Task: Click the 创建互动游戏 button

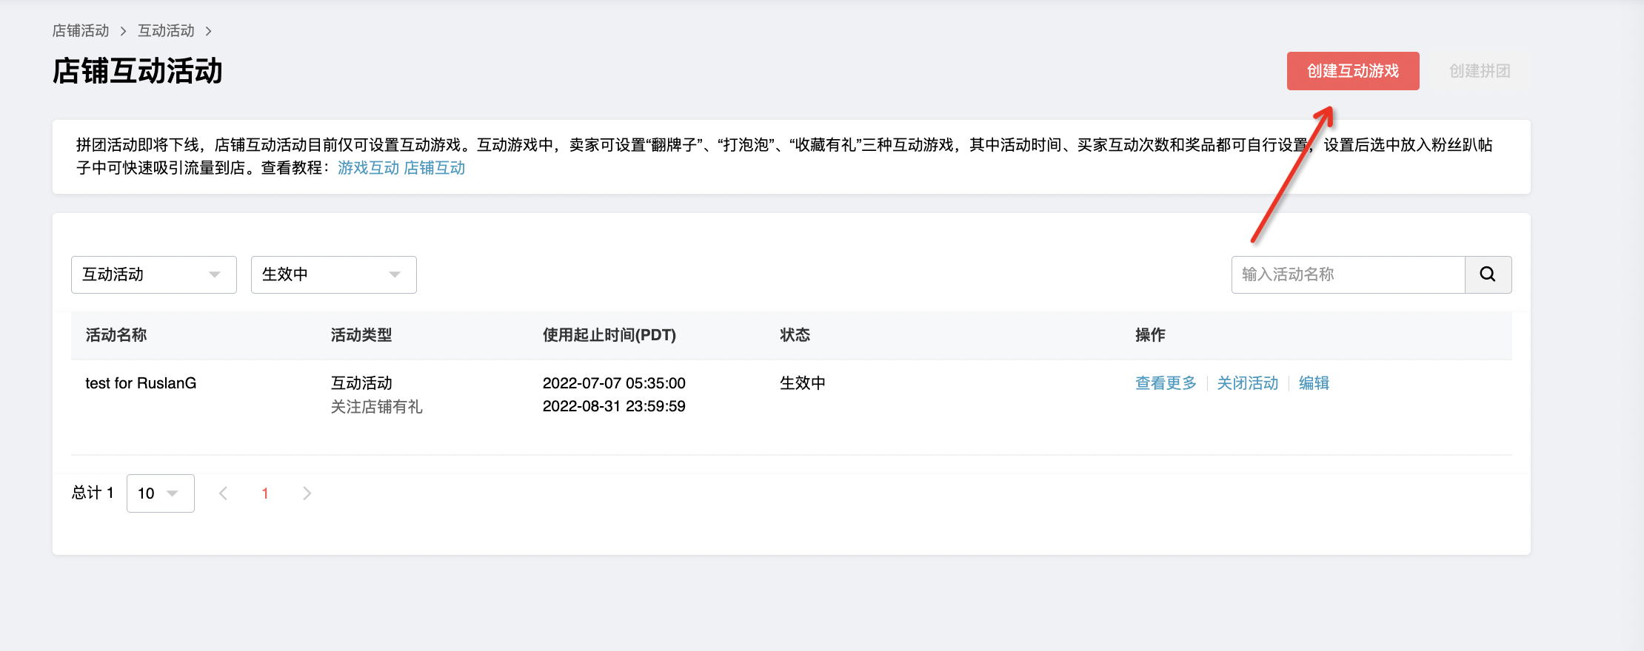Action: coord(1352,71)
